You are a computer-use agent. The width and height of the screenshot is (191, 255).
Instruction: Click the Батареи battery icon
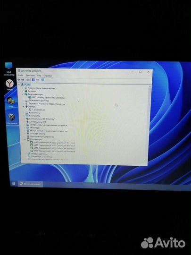[x=26, y=91]
